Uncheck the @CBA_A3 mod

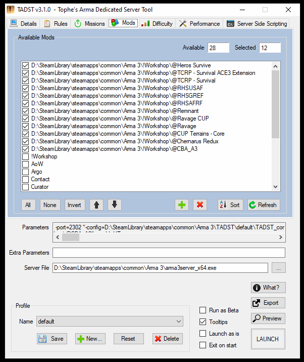[26, 149]
